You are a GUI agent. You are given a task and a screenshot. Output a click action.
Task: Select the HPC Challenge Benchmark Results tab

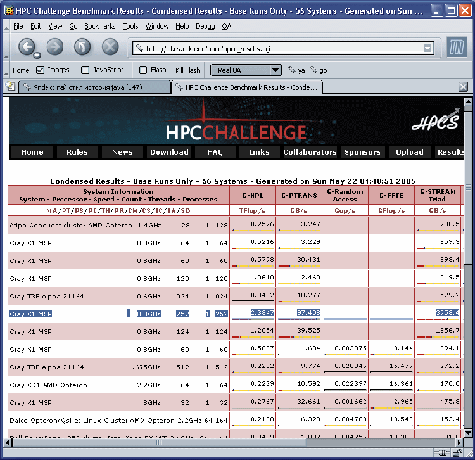pos(247,87)
